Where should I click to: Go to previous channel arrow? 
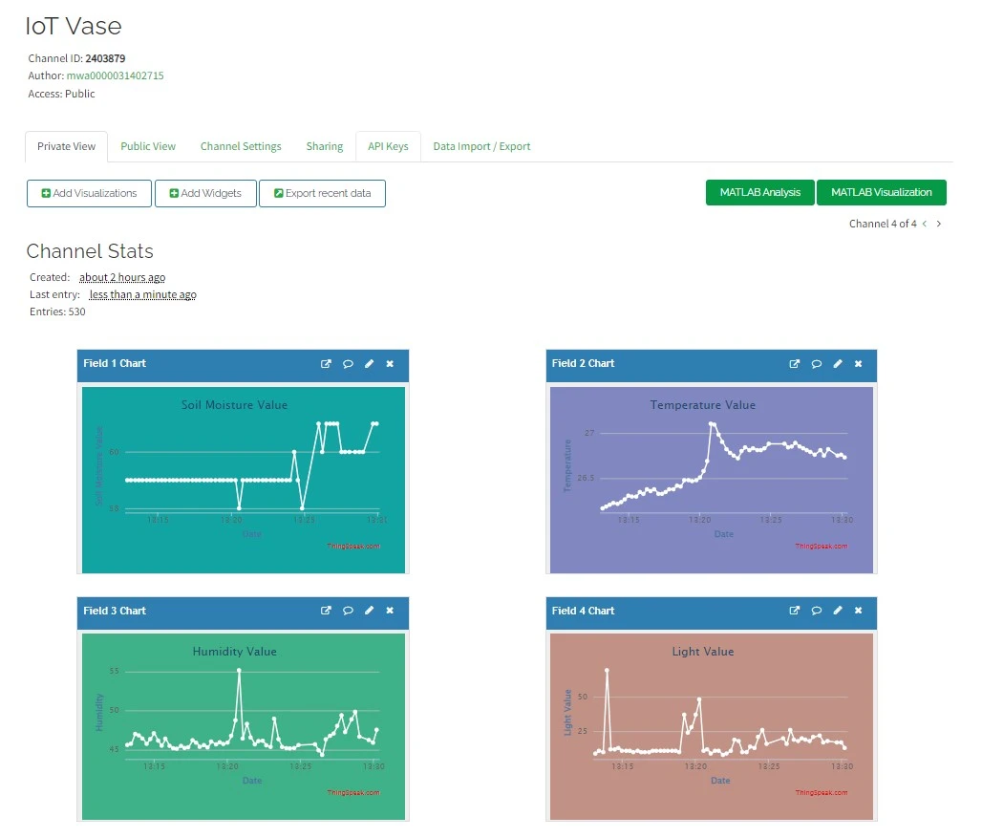click(x=925, y=224)
